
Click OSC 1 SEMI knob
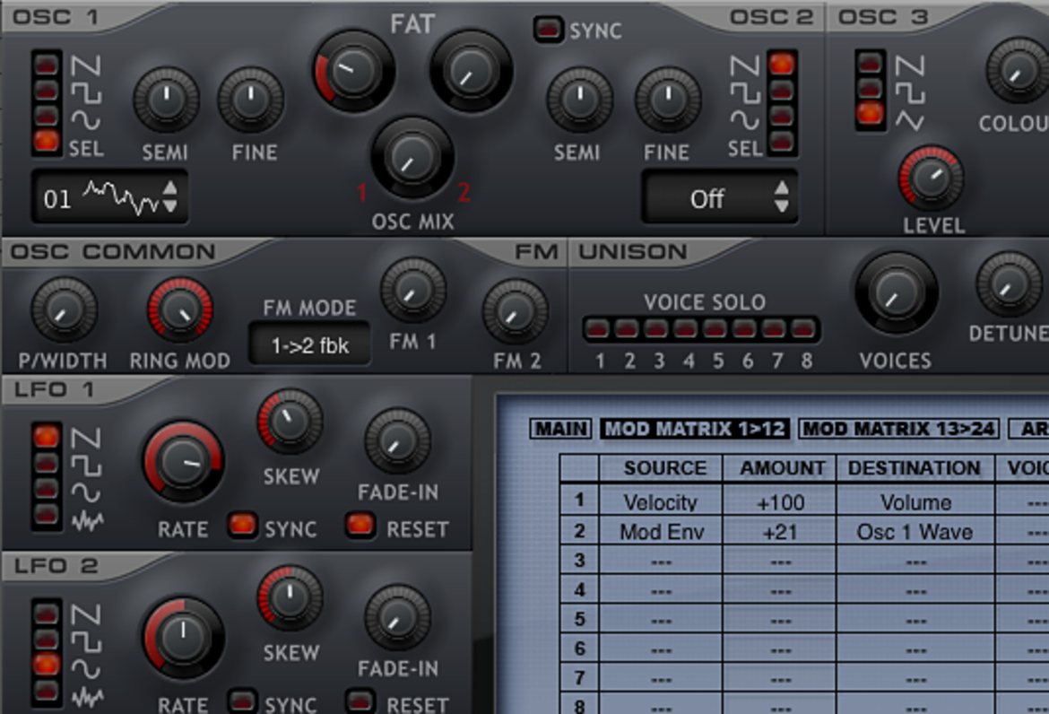pyautogui.click(x=166, y=100)
